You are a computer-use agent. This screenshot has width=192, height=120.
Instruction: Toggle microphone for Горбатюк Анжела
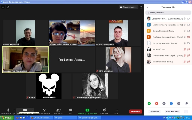(185, 37)
